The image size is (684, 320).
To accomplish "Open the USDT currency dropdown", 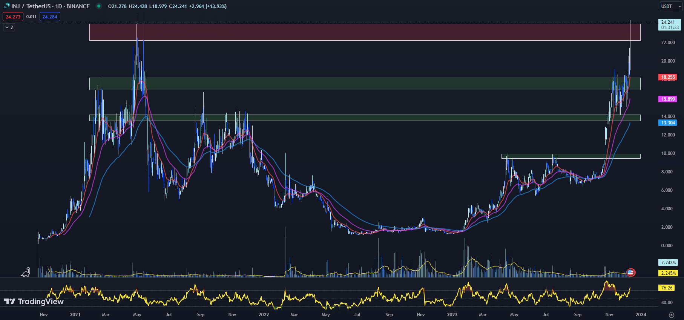I will click(x=670, y=6).
